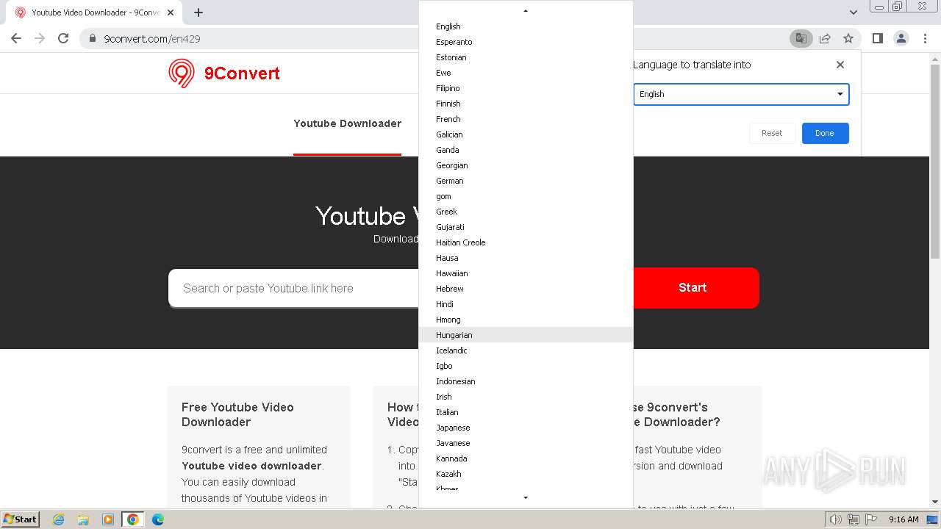
Task: Pick Galician in the language list
Action: click(526, 134)
